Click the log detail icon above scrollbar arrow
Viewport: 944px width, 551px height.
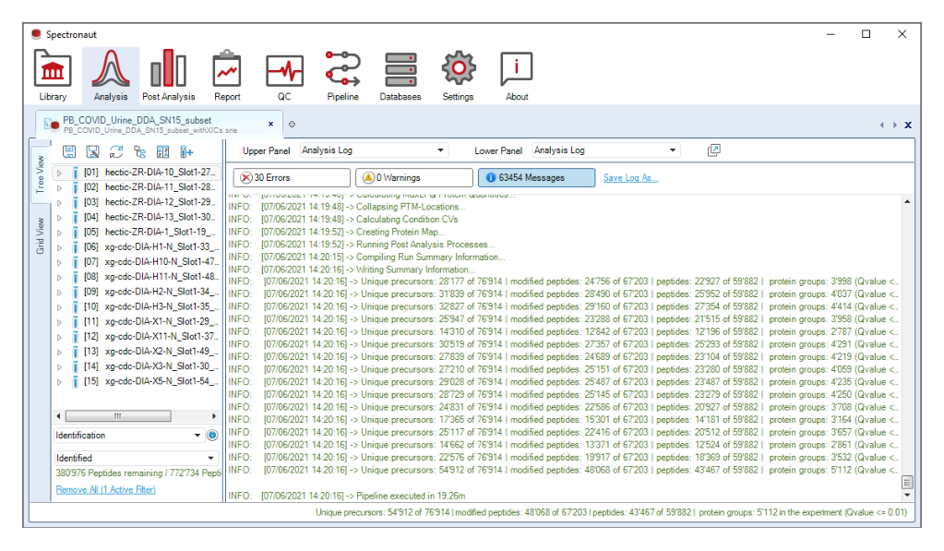pyautogui.click(x=907, y=482)
